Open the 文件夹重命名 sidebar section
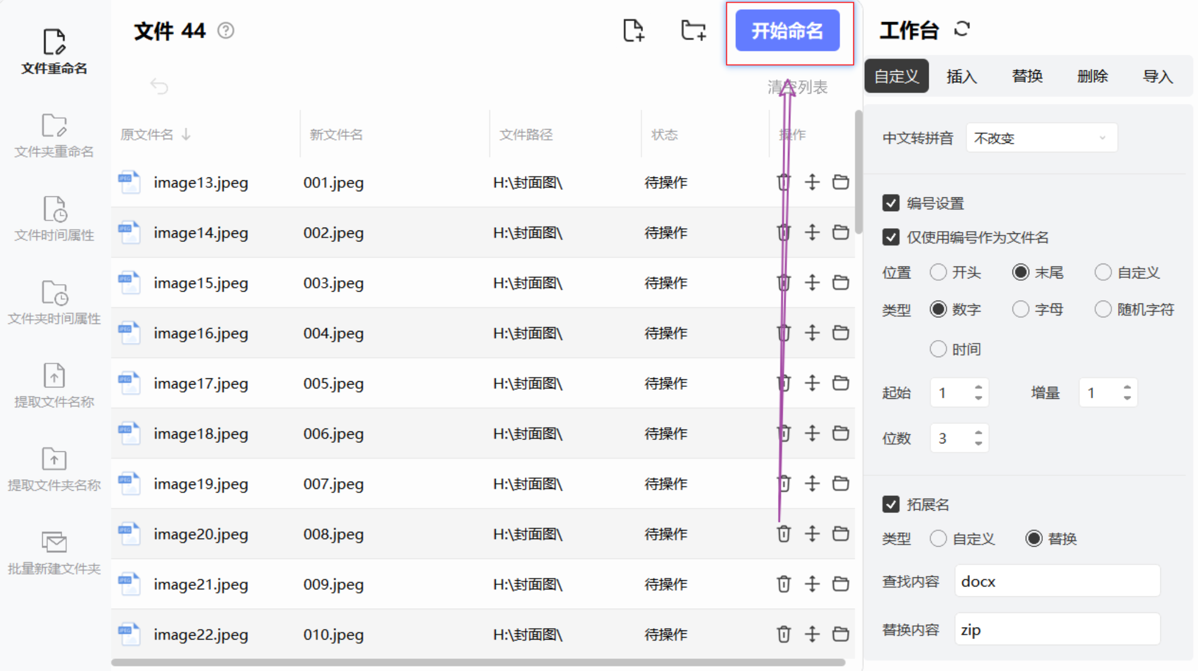The image size is (1198, 671). tap(54, 135)
